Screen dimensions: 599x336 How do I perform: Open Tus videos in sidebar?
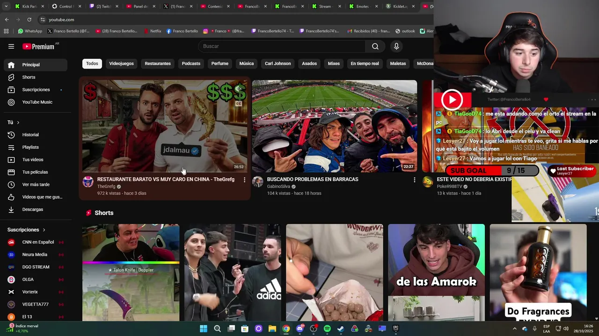coord(36,160)
